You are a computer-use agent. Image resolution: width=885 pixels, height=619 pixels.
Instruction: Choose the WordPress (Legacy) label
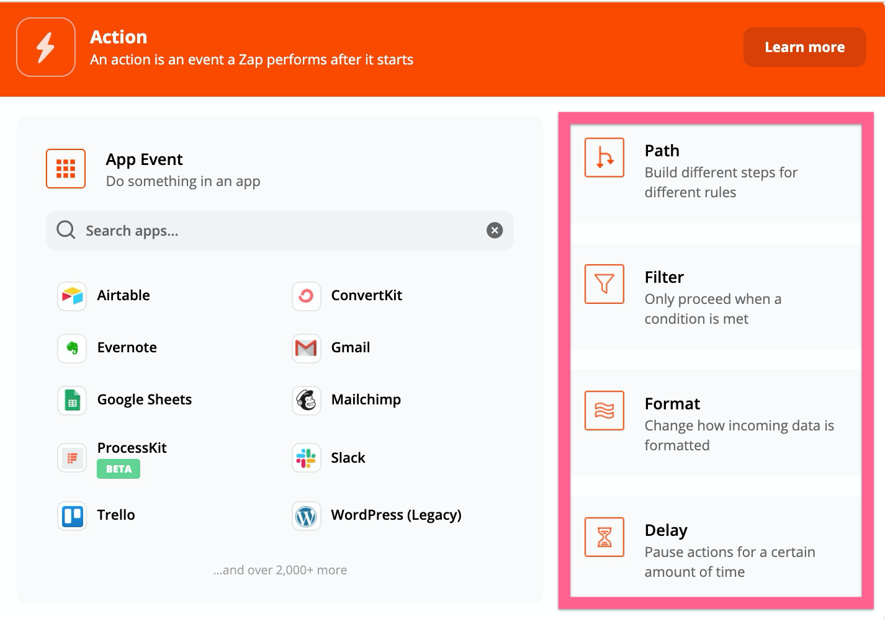[397, 515]
